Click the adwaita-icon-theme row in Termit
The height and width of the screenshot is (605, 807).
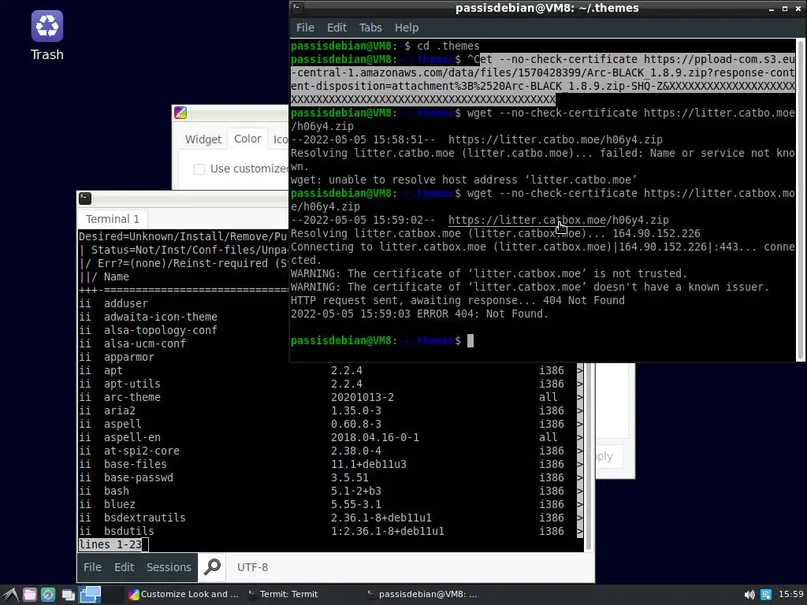pos(184,317)
